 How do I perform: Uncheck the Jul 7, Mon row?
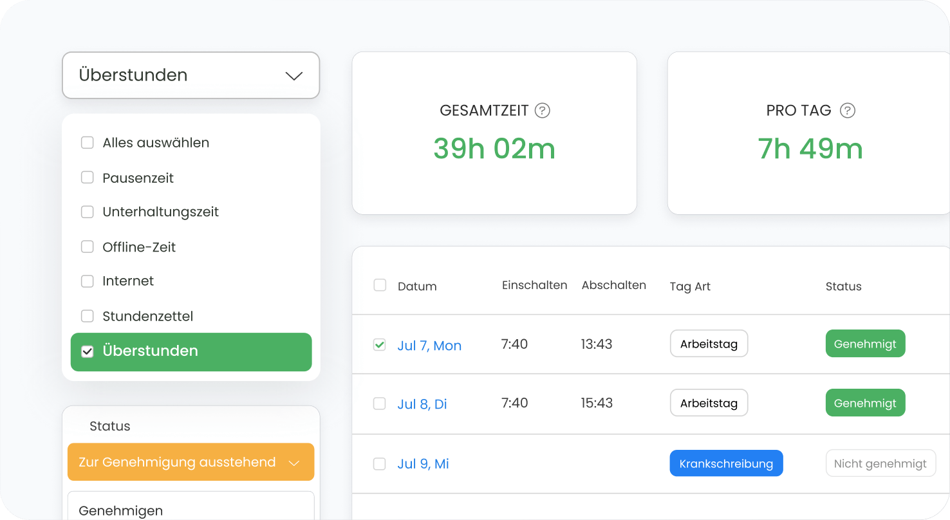point(380,345)
